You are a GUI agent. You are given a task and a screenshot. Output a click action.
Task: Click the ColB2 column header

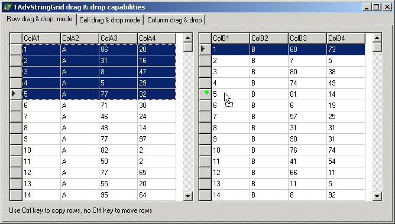(x=269, y=38)
